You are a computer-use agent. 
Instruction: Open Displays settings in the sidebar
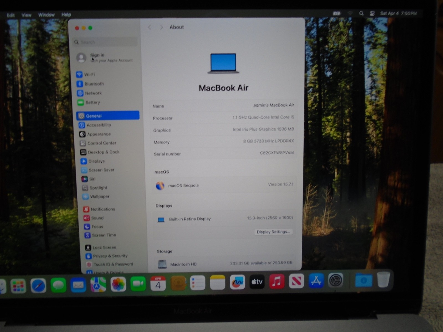[x=93, y=161]
